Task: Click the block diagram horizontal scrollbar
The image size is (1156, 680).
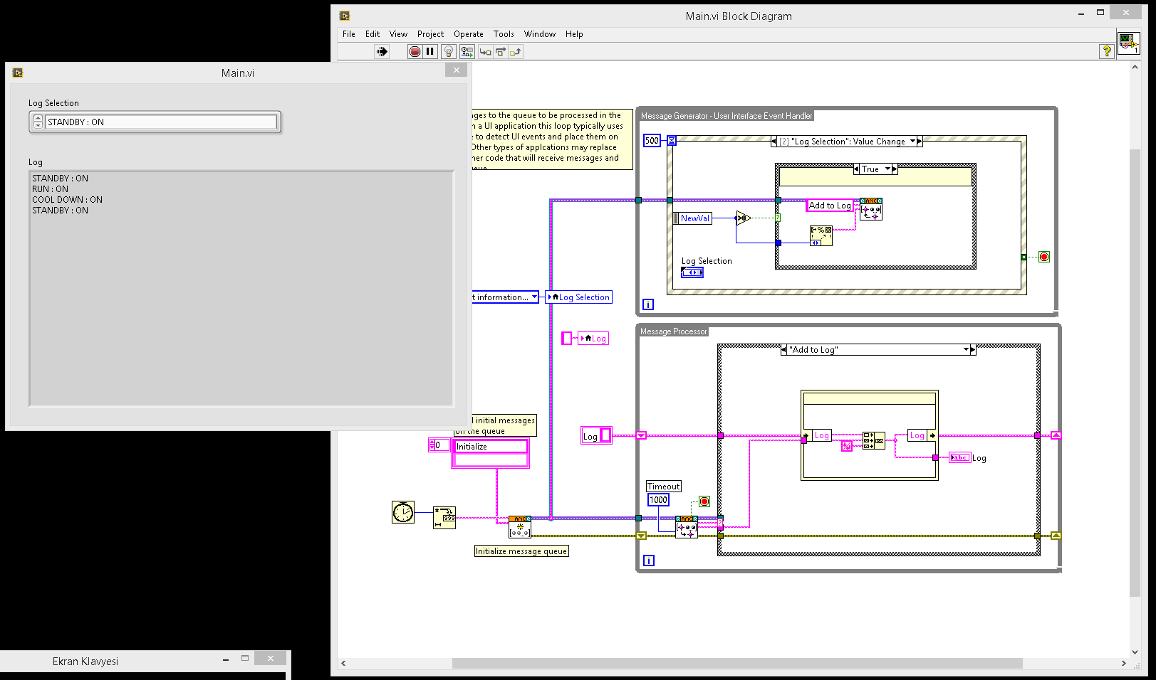Action: 737,663
